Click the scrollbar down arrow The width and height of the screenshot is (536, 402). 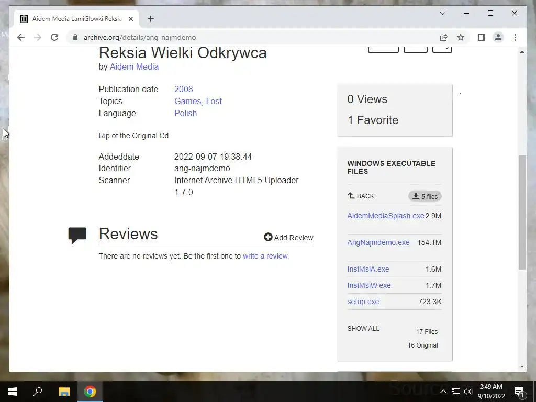[522, 367]
